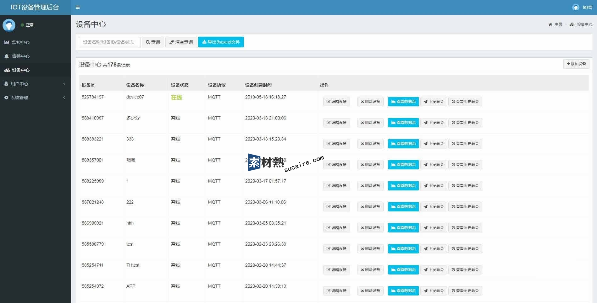Click device id 526784197
Screen dimensions: 597x303
93,97
